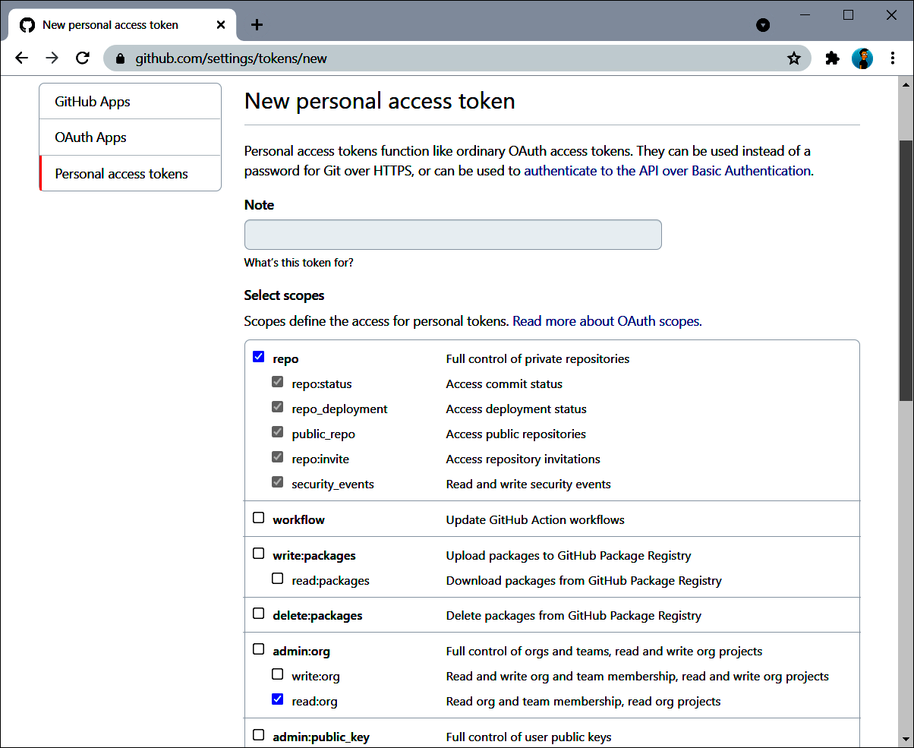Screen dimensions: 914x748
Task: Click the new tab plus button
Action: pos(257,24)
